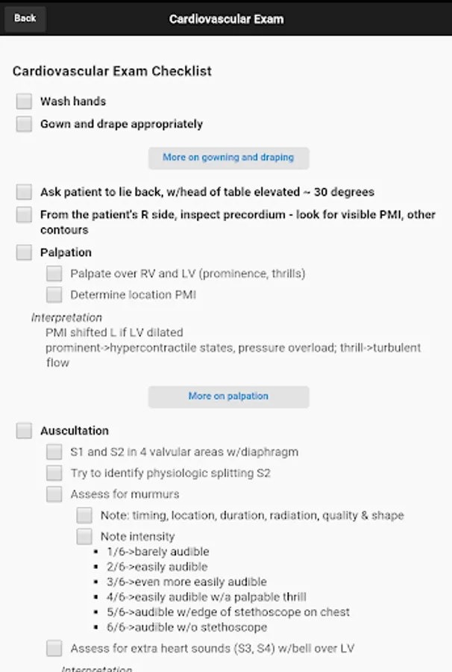Image resolution: width=452 pixels, height=672 pixels.
Task: Tap the Back button
Action: pyautogui.click(x=25, y=19)
